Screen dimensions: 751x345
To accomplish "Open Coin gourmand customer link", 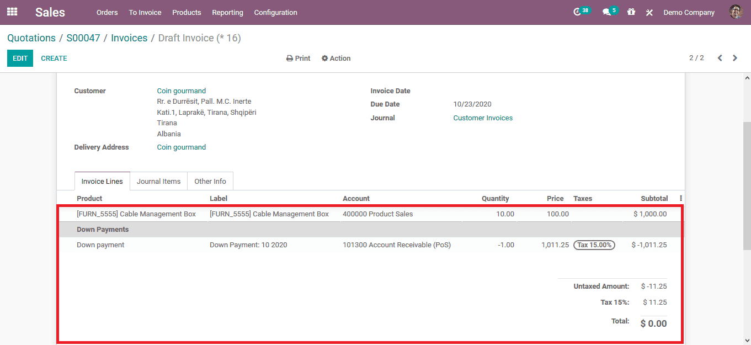I will click(182, 91).
